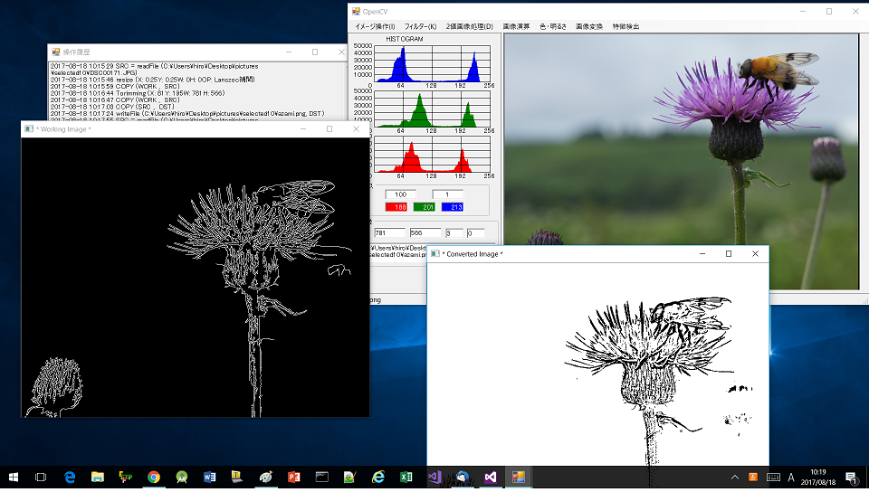The image size is (869, 492).
Task: Close the 操作履歴 history window
Action: [341, 52]
